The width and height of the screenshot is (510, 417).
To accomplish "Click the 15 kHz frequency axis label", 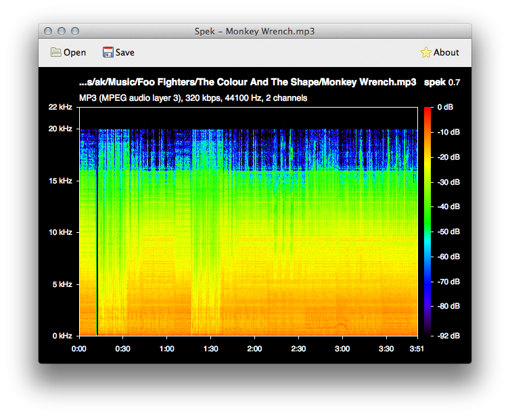I will click(x=60, y=181).
